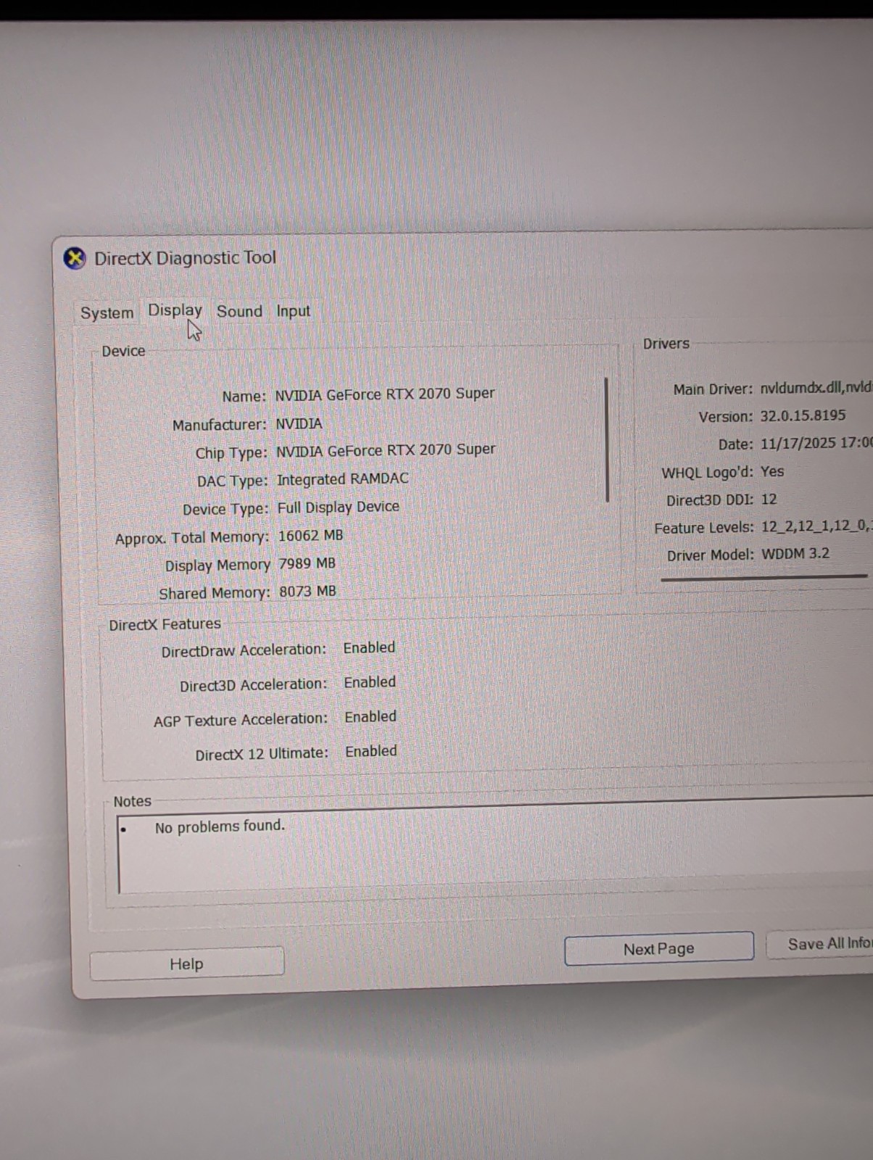Click the Next Page button
Viewport: 873px width, 1160px height.
click(x=658, y=948)
